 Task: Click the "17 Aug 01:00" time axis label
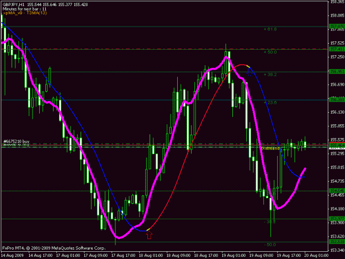pos(68,256)
